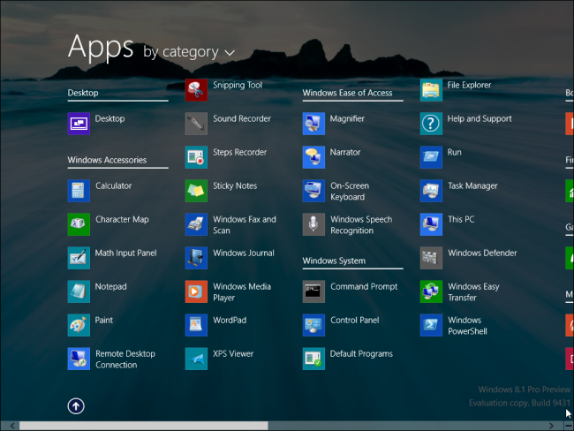Open the Windows Journal icon
This screenshot has height=431, width=574.
[x=196, y=258]
